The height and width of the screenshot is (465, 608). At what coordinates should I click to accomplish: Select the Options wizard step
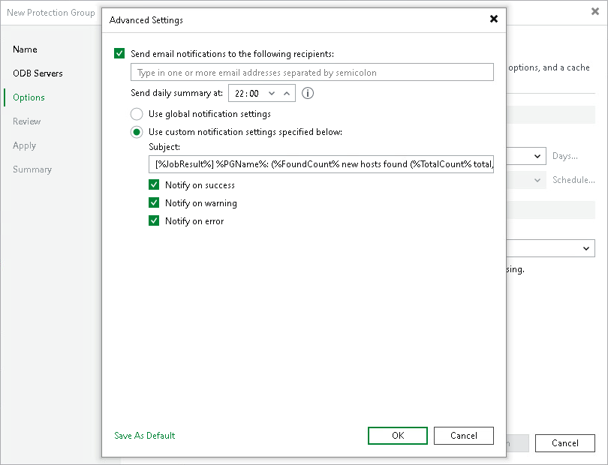tap(29, 97)
